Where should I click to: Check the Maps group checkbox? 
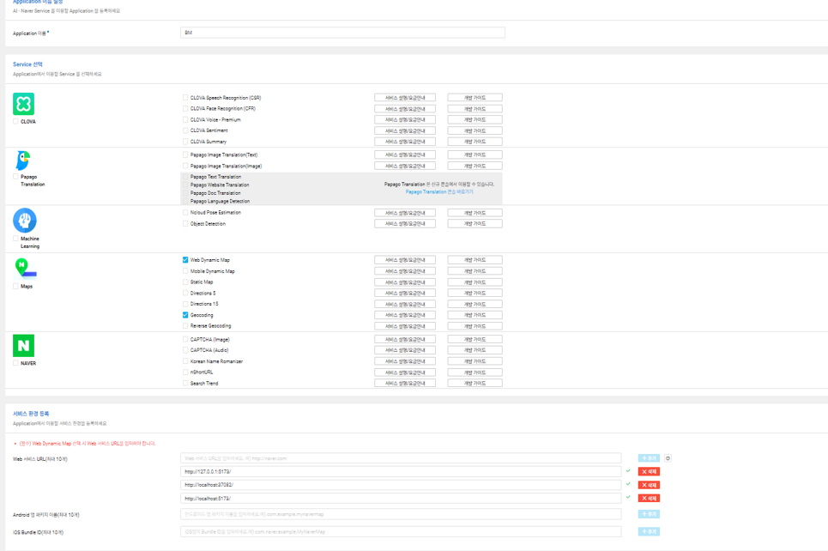(15, 287)
